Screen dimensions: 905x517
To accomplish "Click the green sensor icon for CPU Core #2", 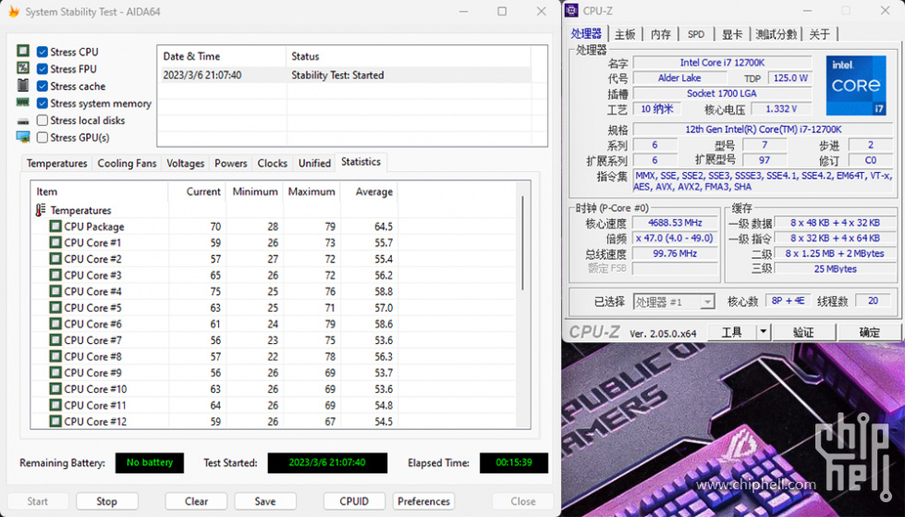I will click(55, 259).
